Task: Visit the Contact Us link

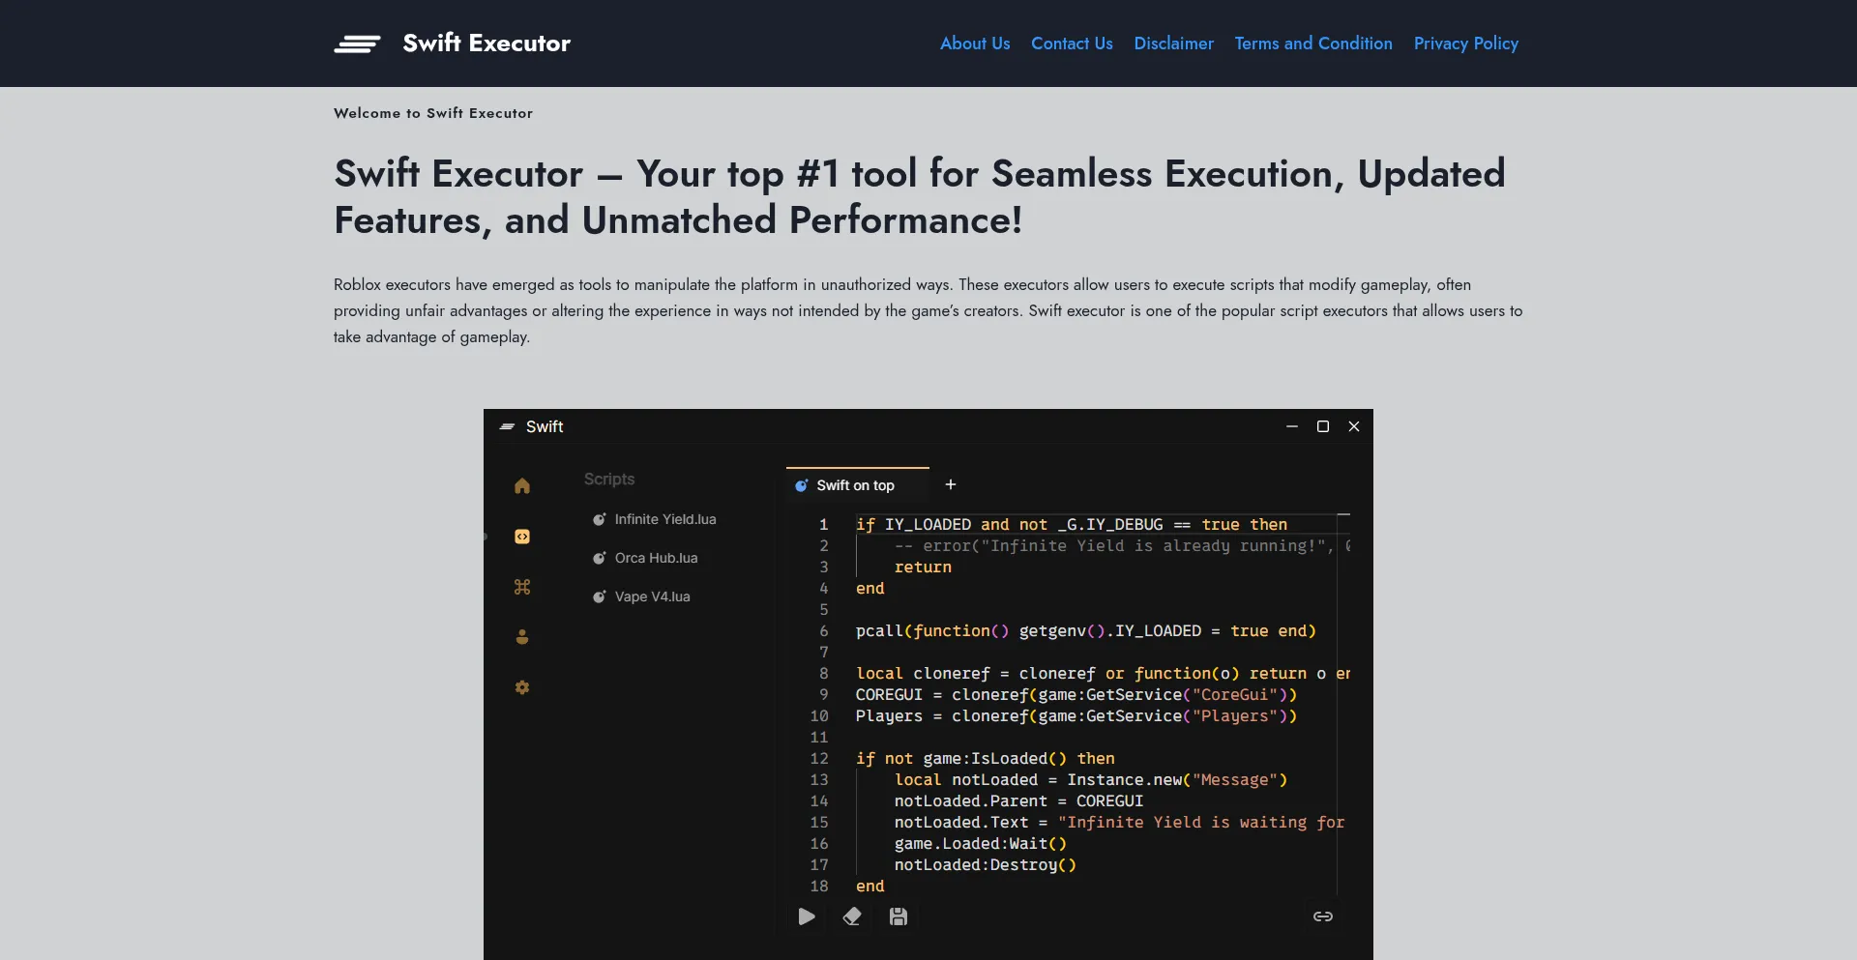Action: [x=1071, y=44]
